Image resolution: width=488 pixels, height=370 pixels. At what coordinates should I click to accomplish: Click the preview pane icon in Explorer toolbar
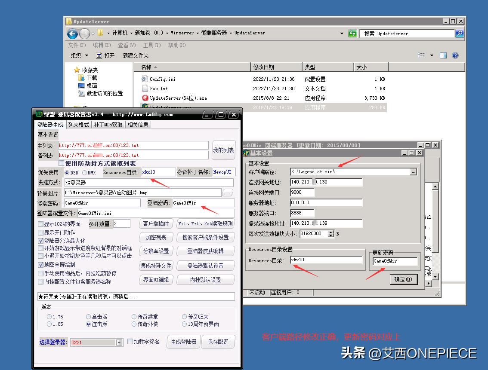444,55
